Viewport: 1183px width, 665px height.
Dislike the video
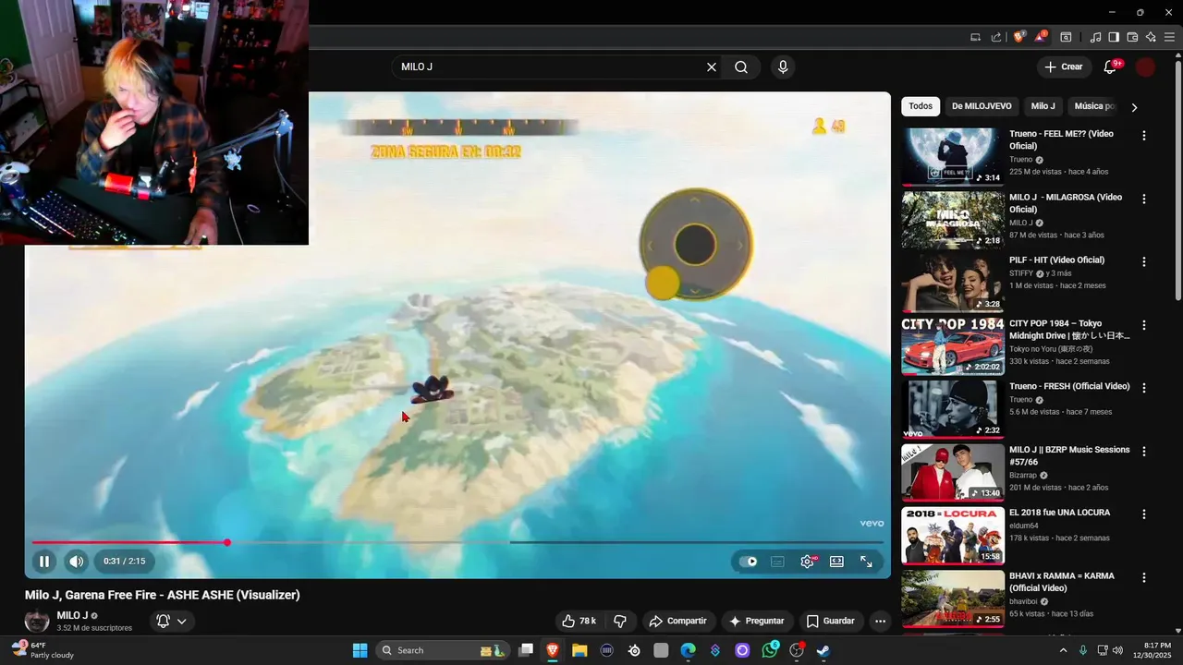pos(620,621)
